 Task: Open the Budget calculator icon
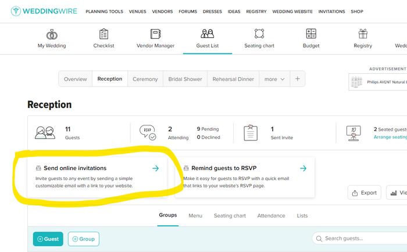pyautogui.click(x=311, y=34)
